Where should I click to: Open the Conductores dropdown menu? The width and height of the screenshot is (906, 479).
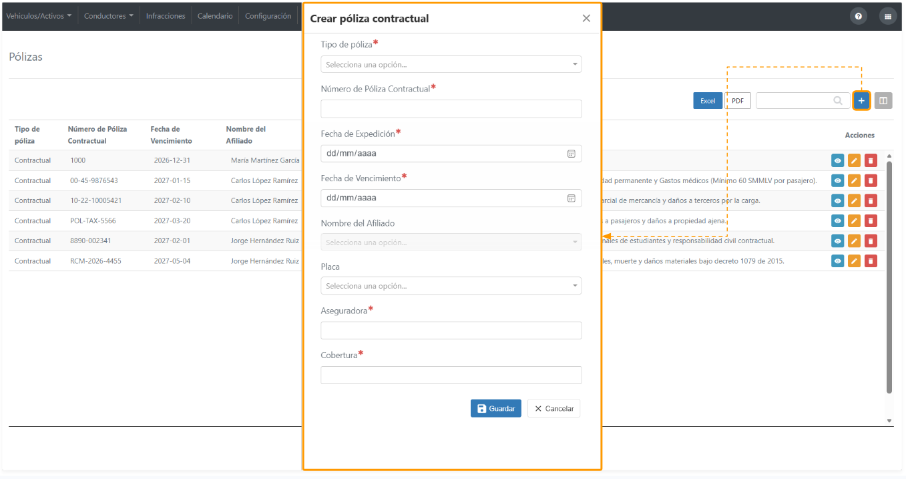[x=109, y=16]
